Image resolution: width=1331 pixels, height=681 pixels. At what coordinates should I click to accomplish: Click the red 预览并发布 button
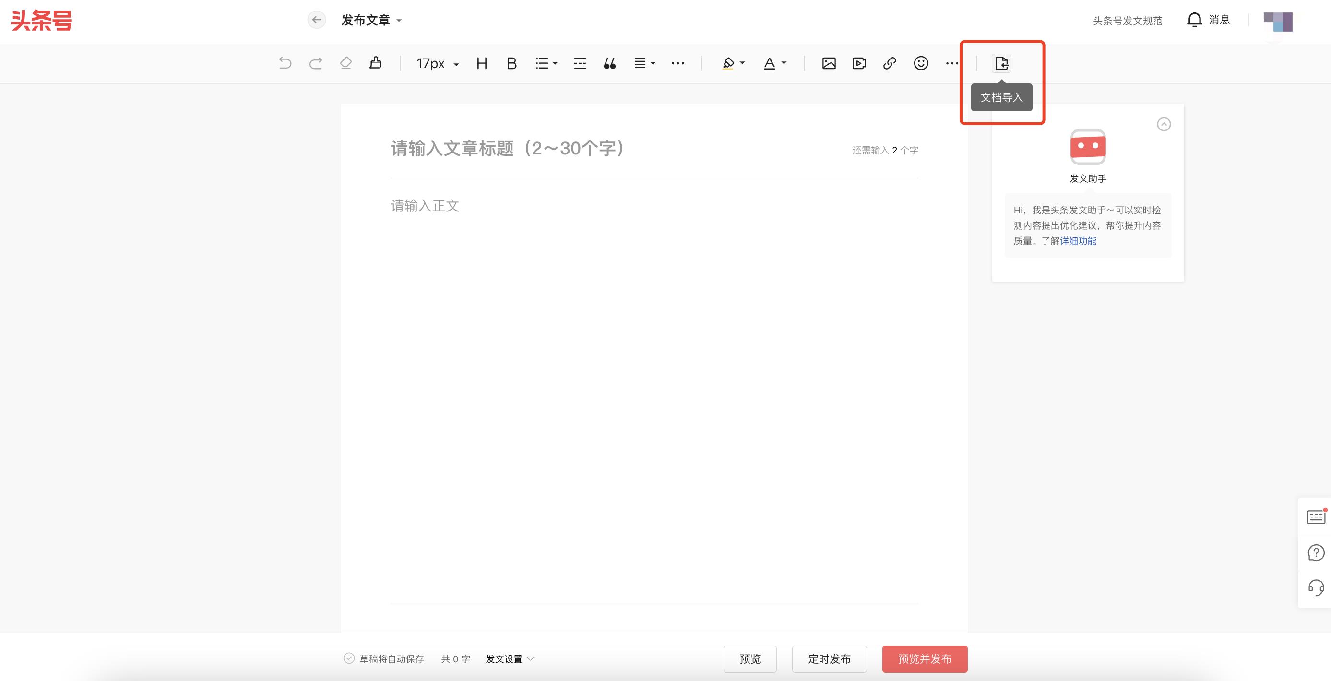[925, 659]
